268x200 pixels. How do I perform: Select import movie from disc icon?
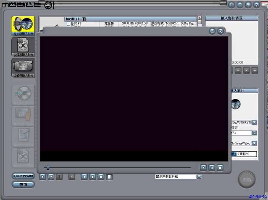click(23, 26)
